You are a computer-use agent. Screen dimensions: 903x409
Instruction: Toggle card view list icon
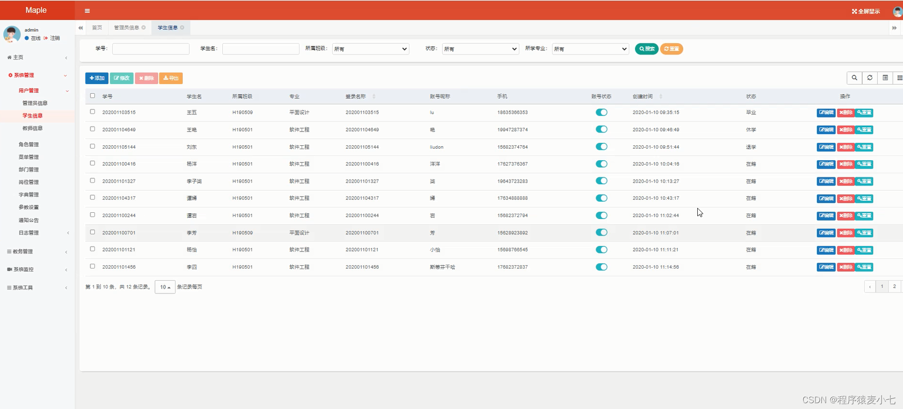[x=885, y=78]
